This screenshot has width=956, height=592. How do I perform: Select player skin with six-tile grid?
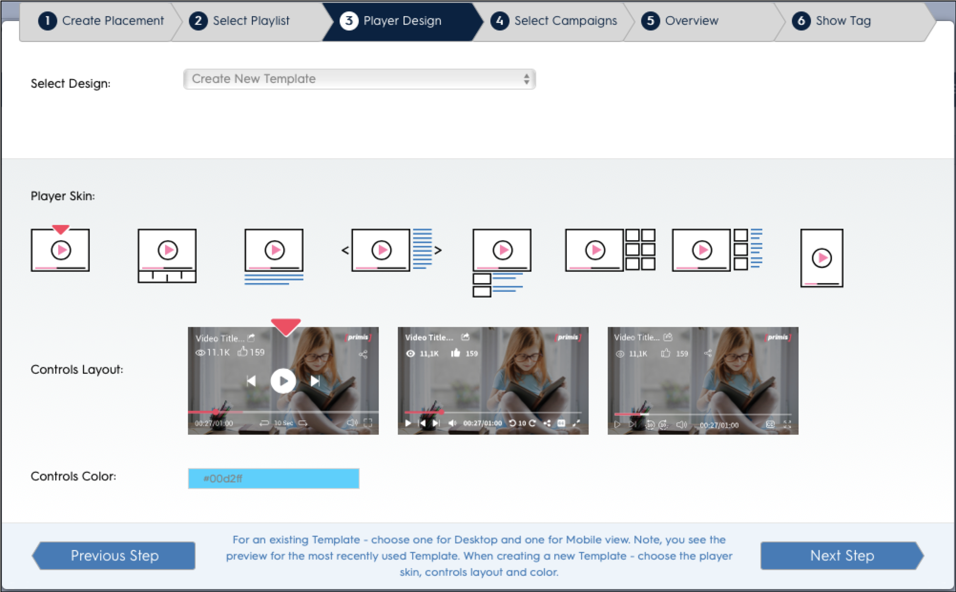[x=610, y=250]
